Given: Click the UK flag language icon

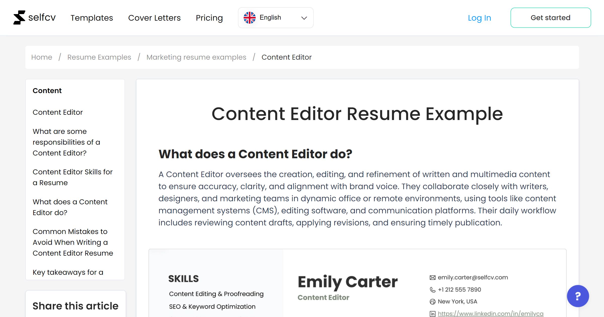Looking at the screenshot, I should (x=250, y=17).
